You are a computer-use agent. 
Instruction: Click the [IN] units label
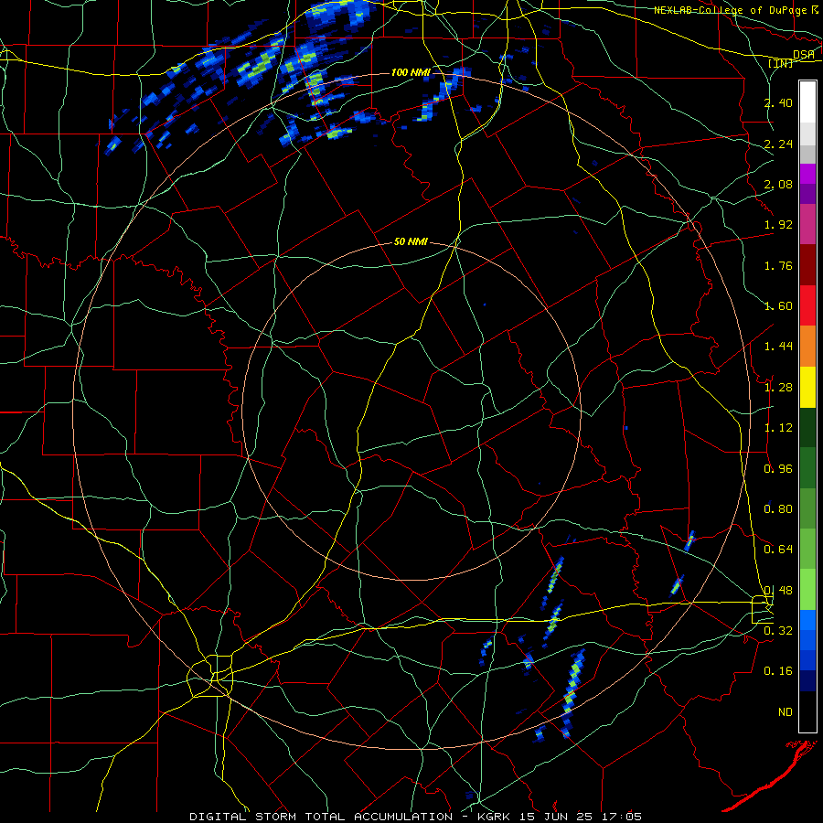(x=781, y=63)
